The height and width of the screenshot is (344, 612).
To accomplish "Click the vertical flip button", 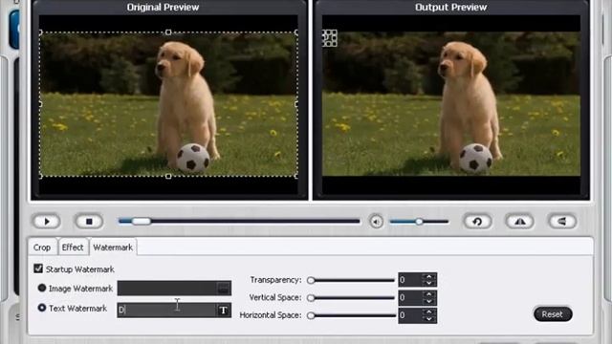I will point(562,222).
